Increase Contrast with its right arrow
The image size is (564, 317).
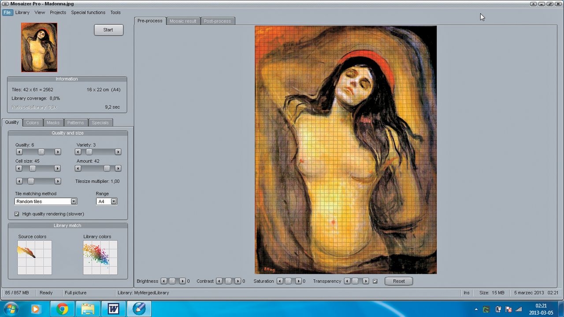[238, 281]
